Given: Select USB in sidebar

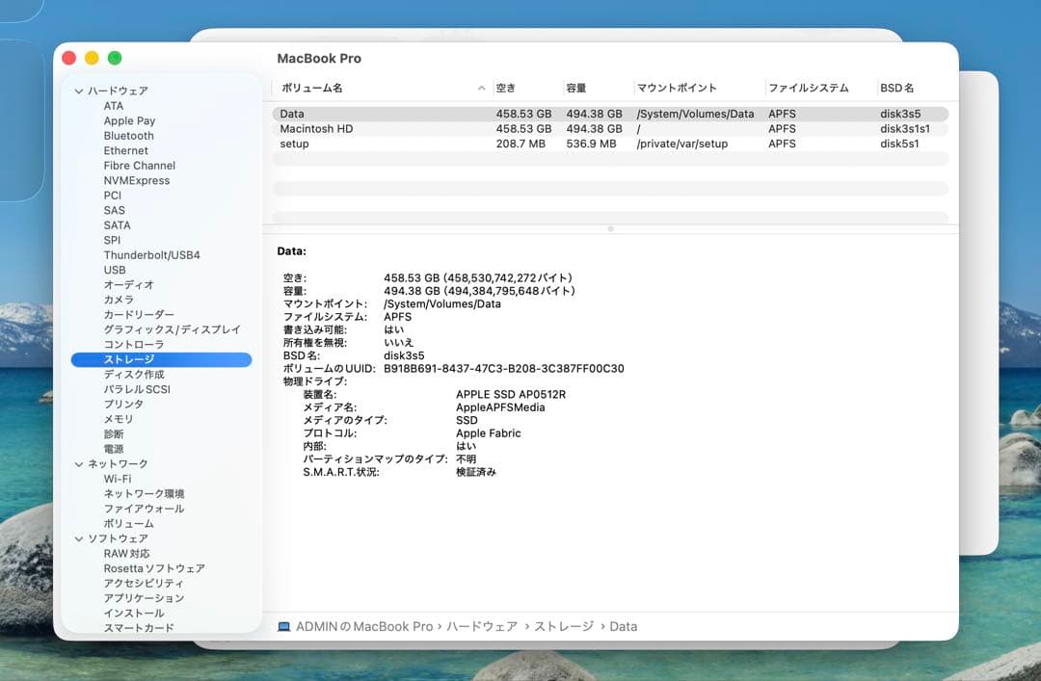Looking at the screenshot, I should coord(114,270).
